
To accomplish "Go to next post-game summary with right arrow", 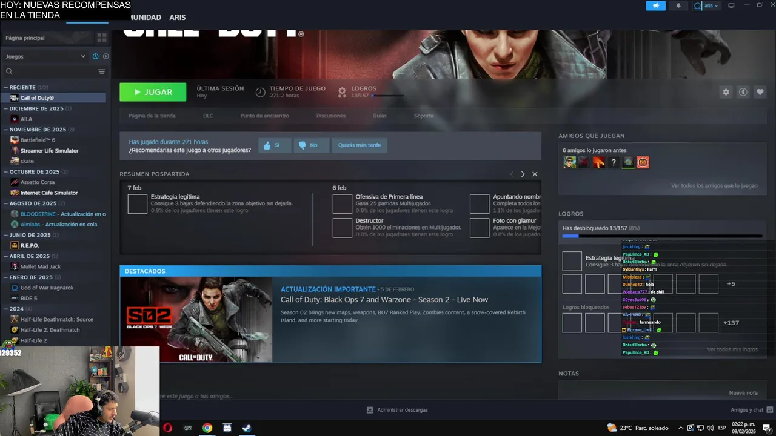I will (523, 174).
